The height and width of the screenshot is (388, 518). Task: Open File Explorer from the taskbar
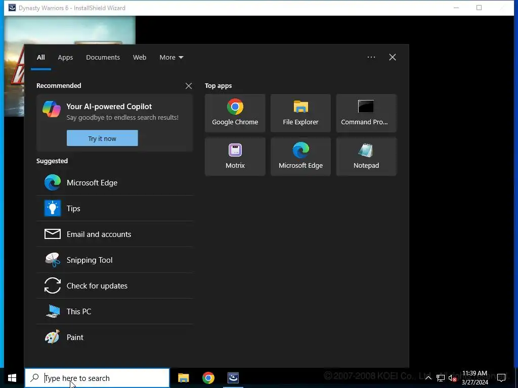[x=183, y=378]
